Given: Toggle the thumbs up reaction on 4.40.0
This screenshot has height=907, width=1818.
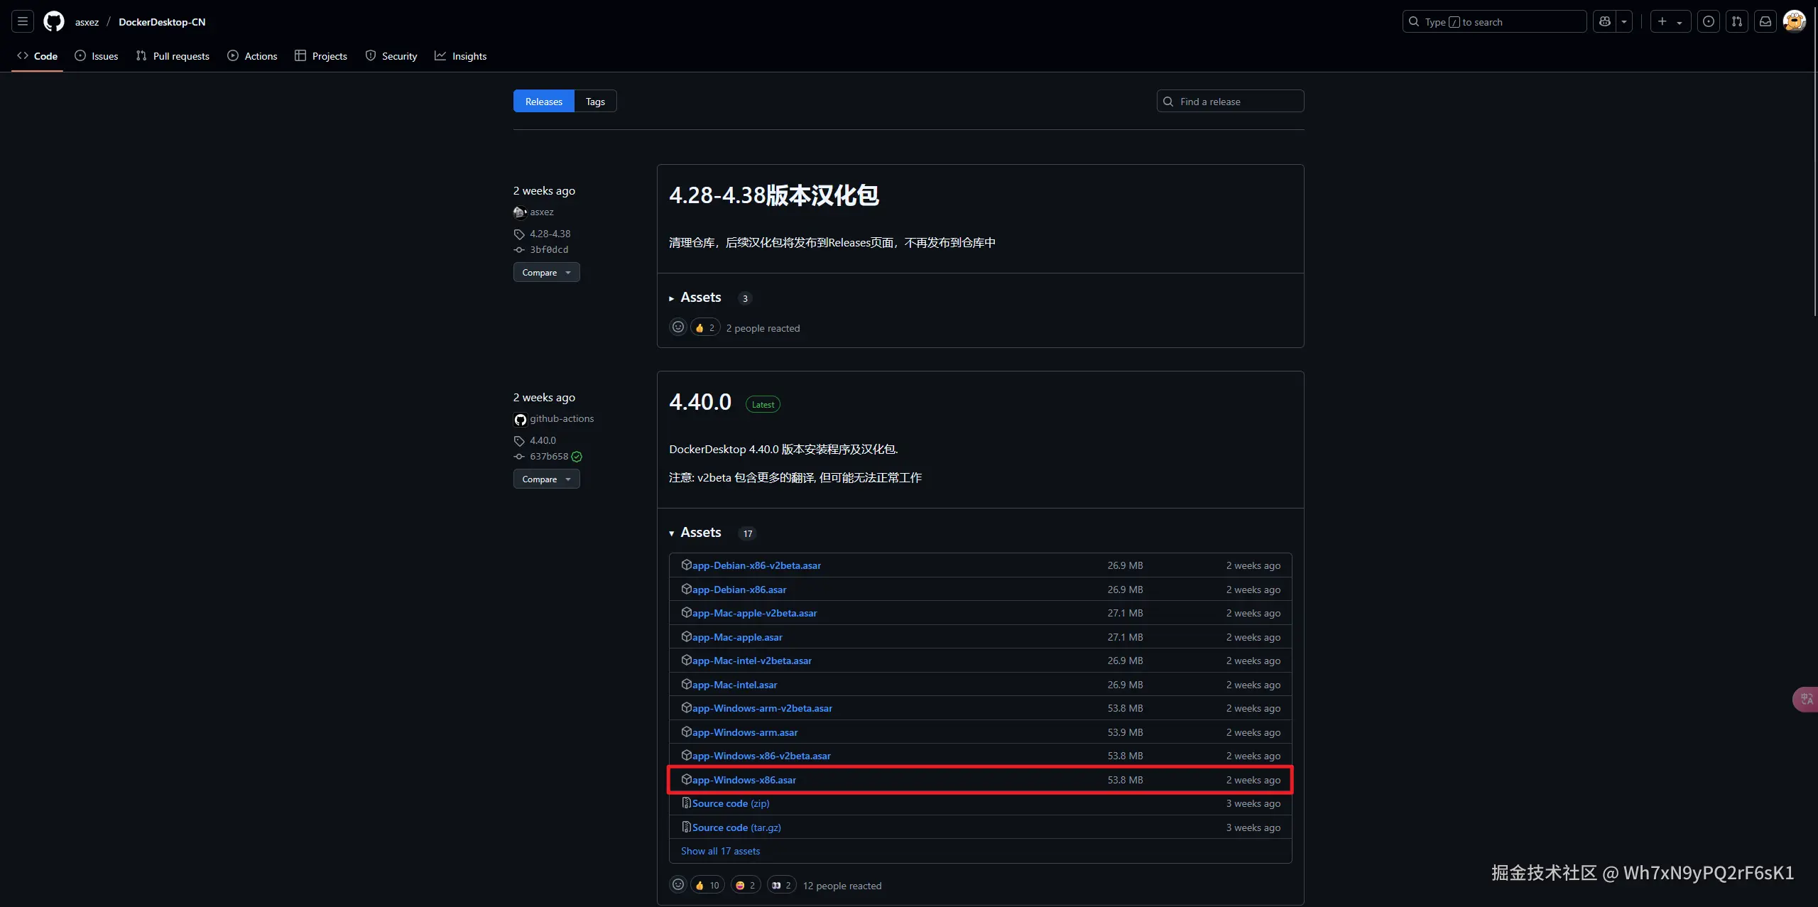Looking at the screenshot, I should tap(707, 884).
